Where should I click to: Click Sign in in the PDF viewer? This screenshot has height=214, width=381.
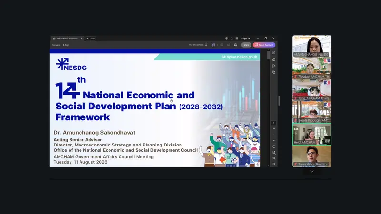click(246, 39)
